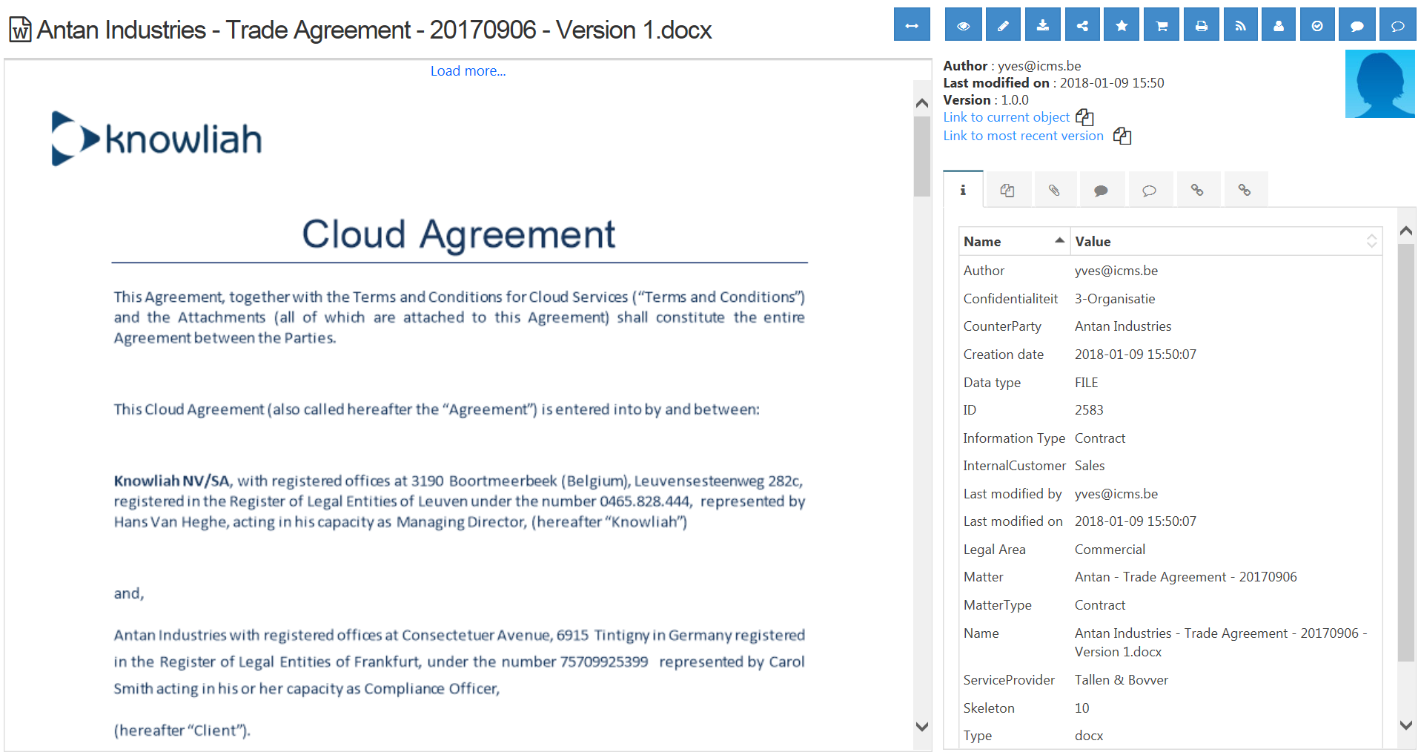Select the ServiceProvider value Tallen & Bovver
Screen dimensions: 1421x755
[1122, 680]
